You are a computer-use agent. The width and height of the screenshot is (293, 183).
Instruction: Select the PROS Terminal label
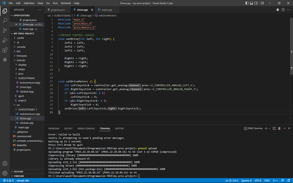(254, 128)
